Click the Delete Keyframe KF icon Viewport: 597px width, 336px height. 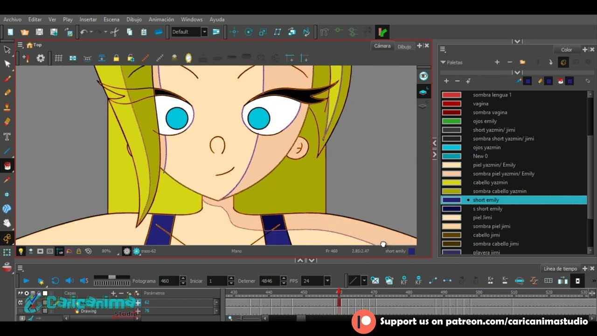418,280
